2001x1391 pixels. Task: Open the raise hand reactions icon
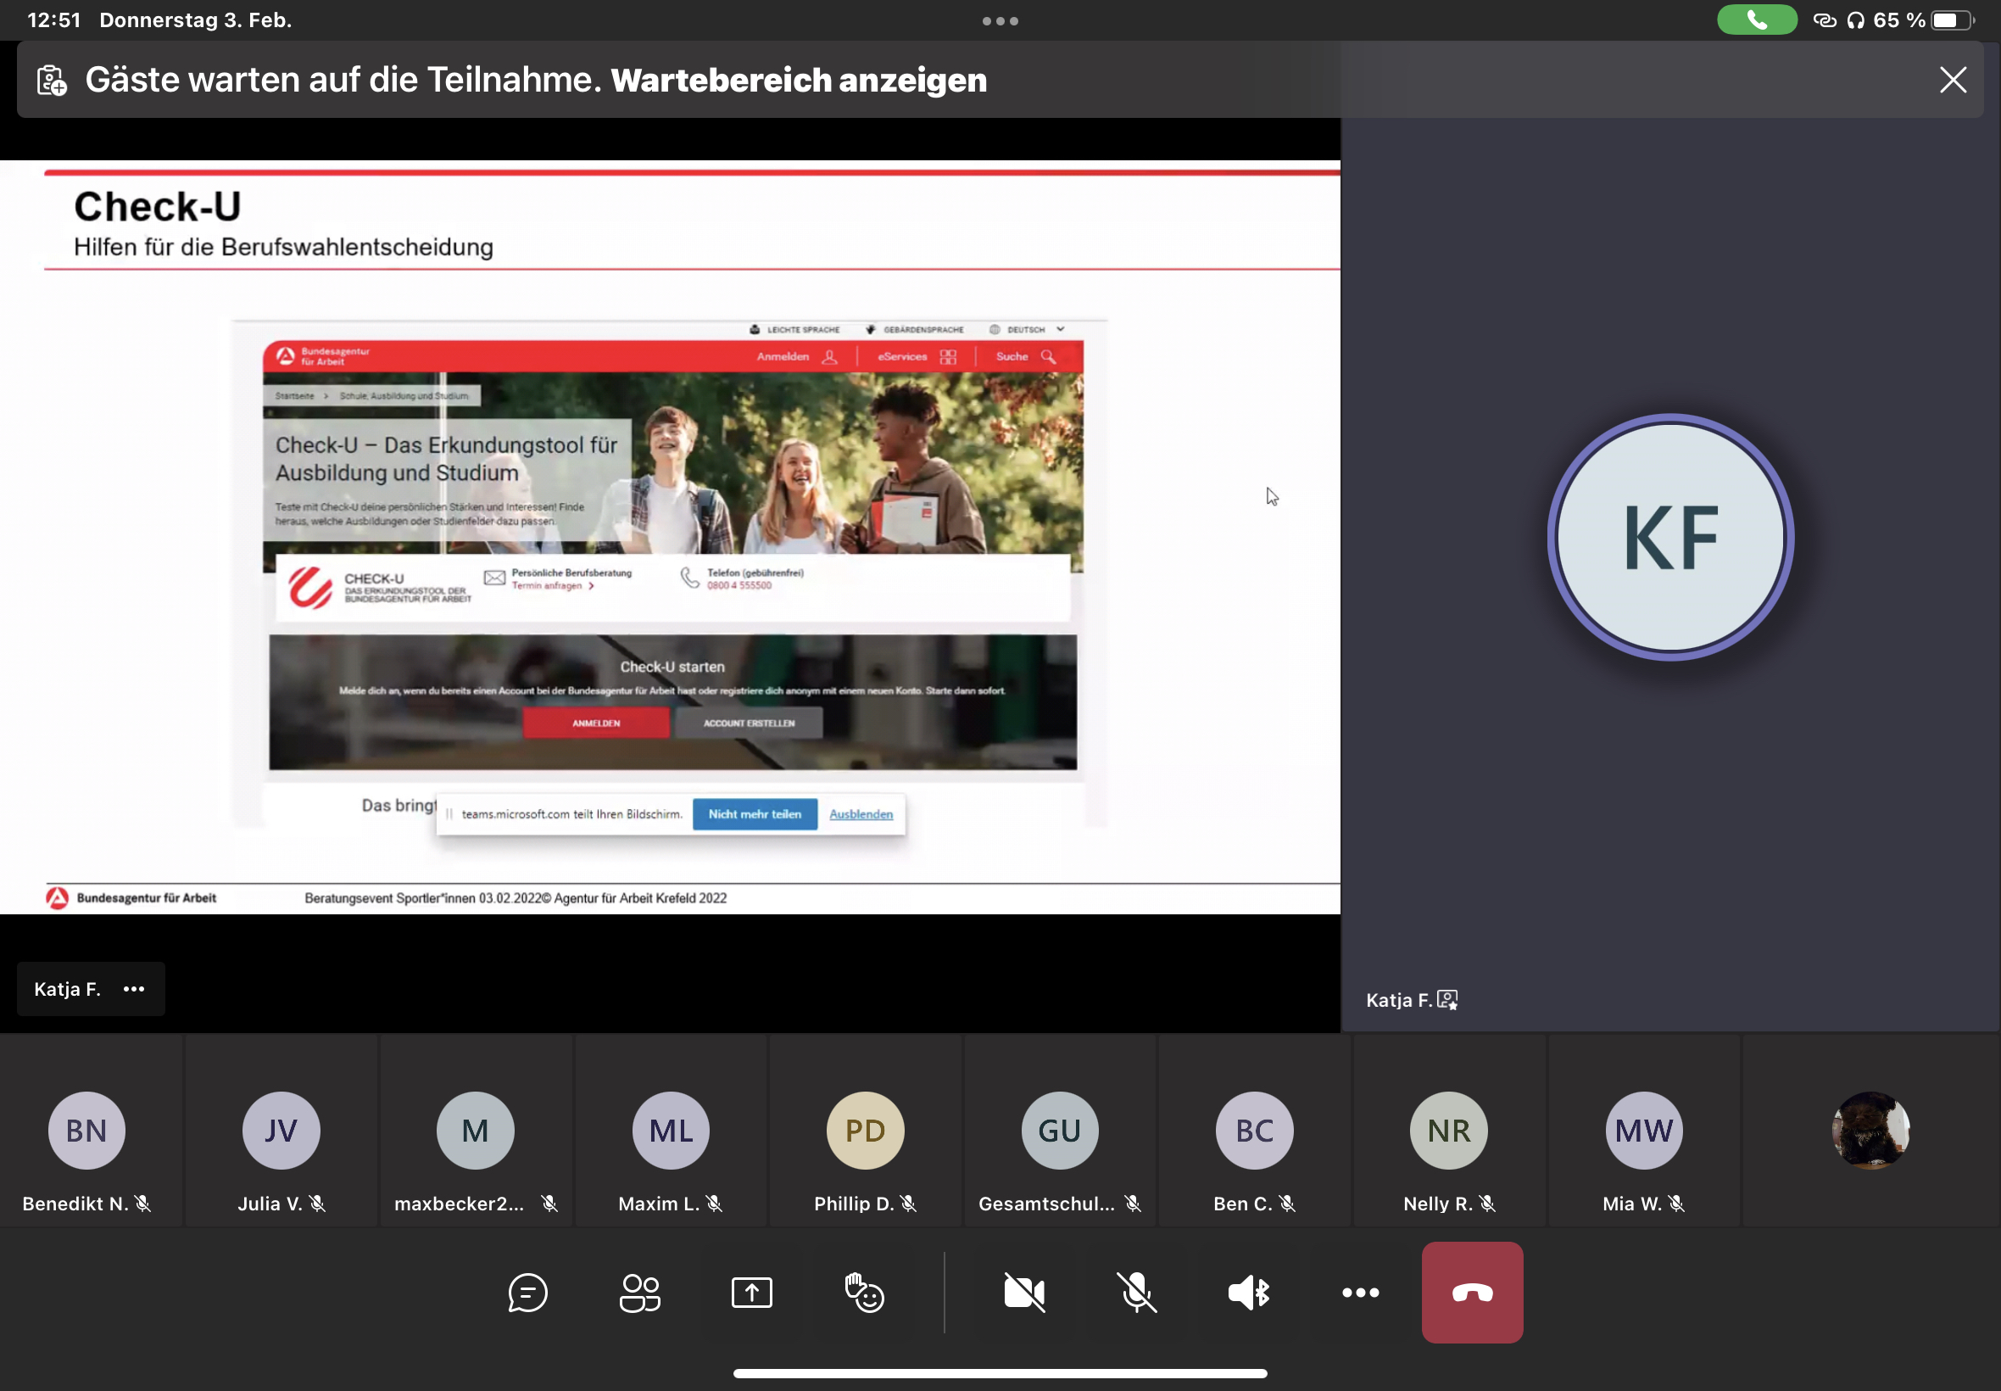point(864,1293)
